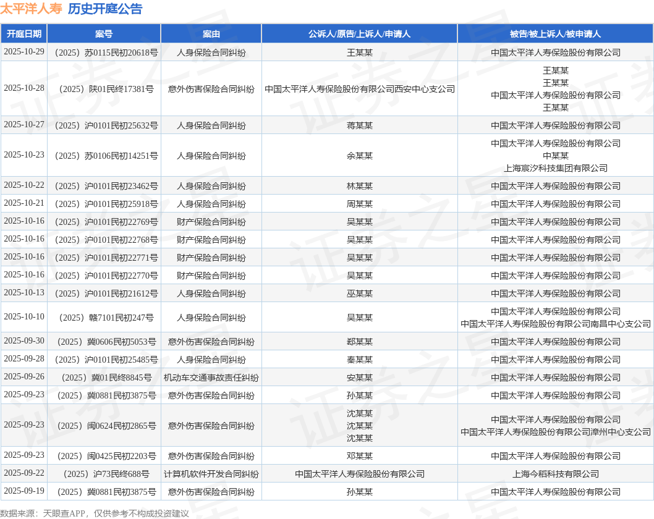This screenshot has width=654, height=519.
Task: Select case number (2025)沪0101民初21612号
Action: coord(106,293)
